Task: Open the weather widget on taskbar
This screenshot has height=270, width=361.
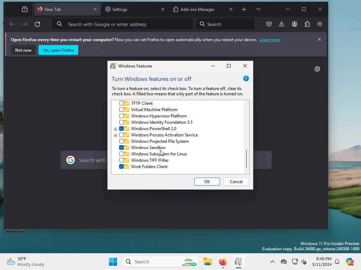Action: point(25,262)
